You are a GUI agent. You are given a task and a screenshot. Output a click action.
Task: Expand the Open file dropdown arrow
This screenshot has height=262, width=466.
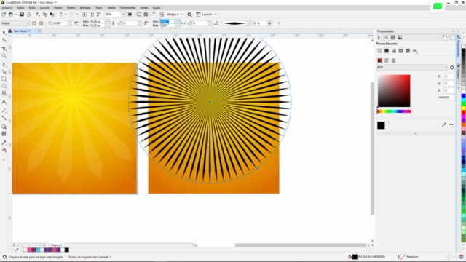coord(15,15)
